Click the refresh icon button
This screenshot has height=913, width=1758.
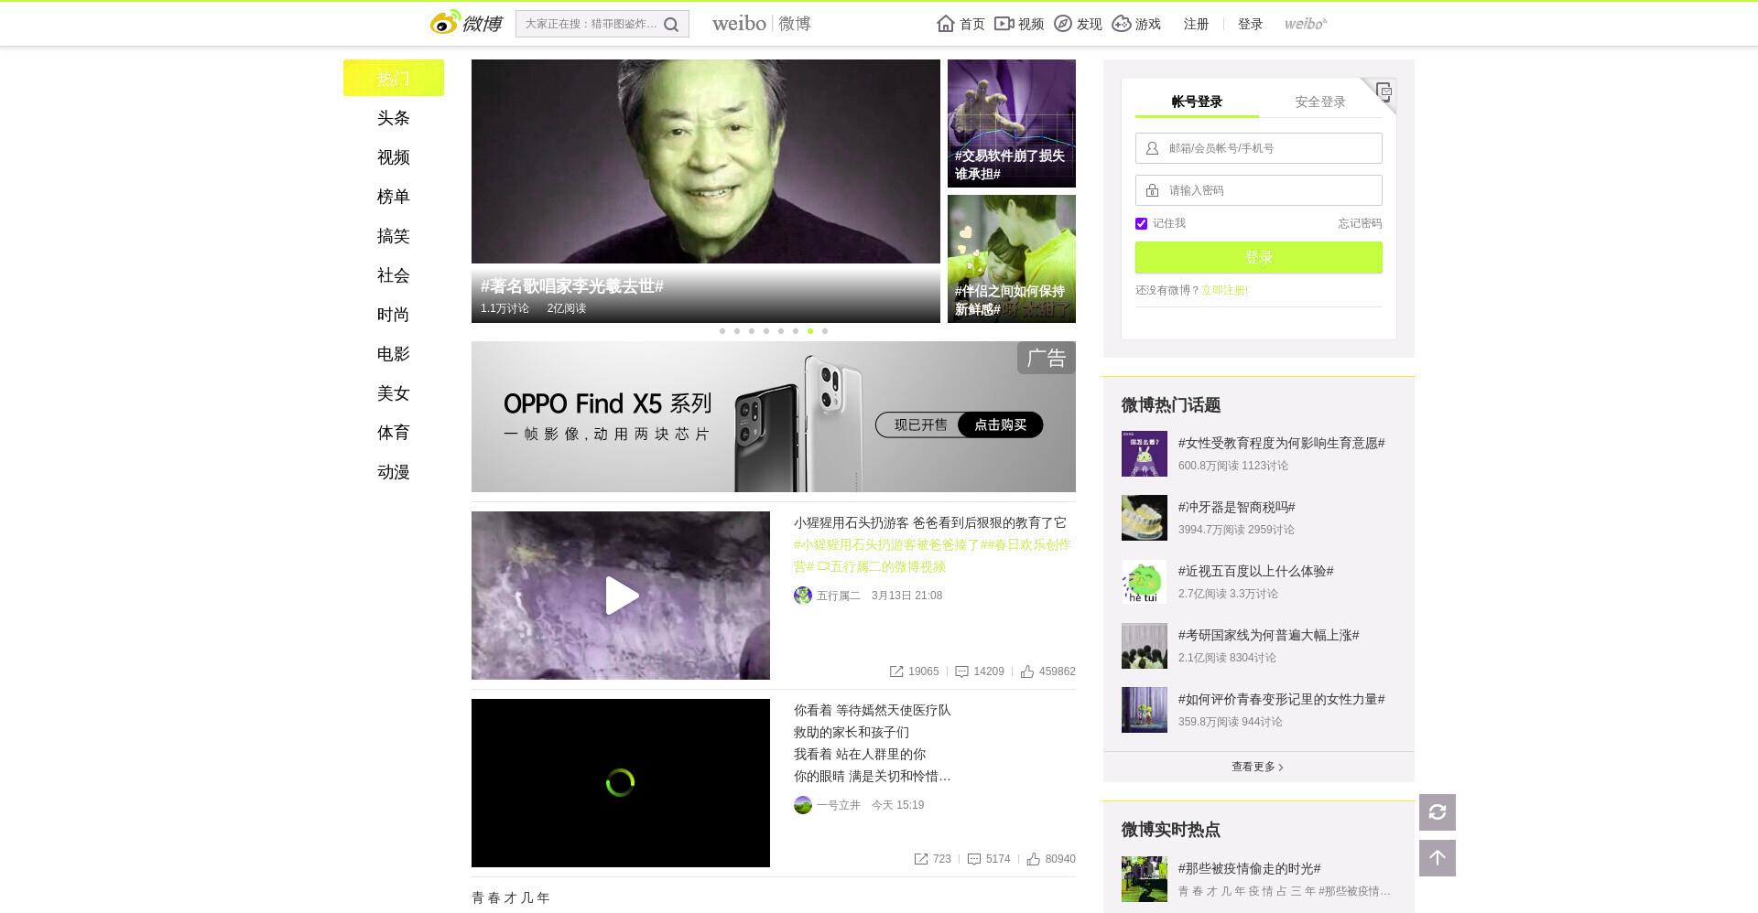(1438, 812)
